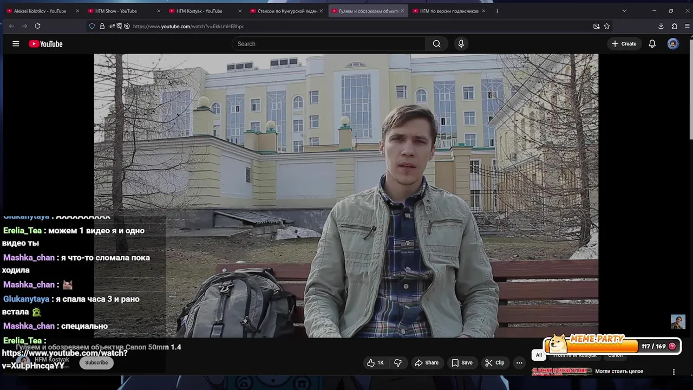Image resolution: width=693 pixels, height=390 pixels.
Task: Open more actions three-dot menu below the video
Action: pos(519,363)
